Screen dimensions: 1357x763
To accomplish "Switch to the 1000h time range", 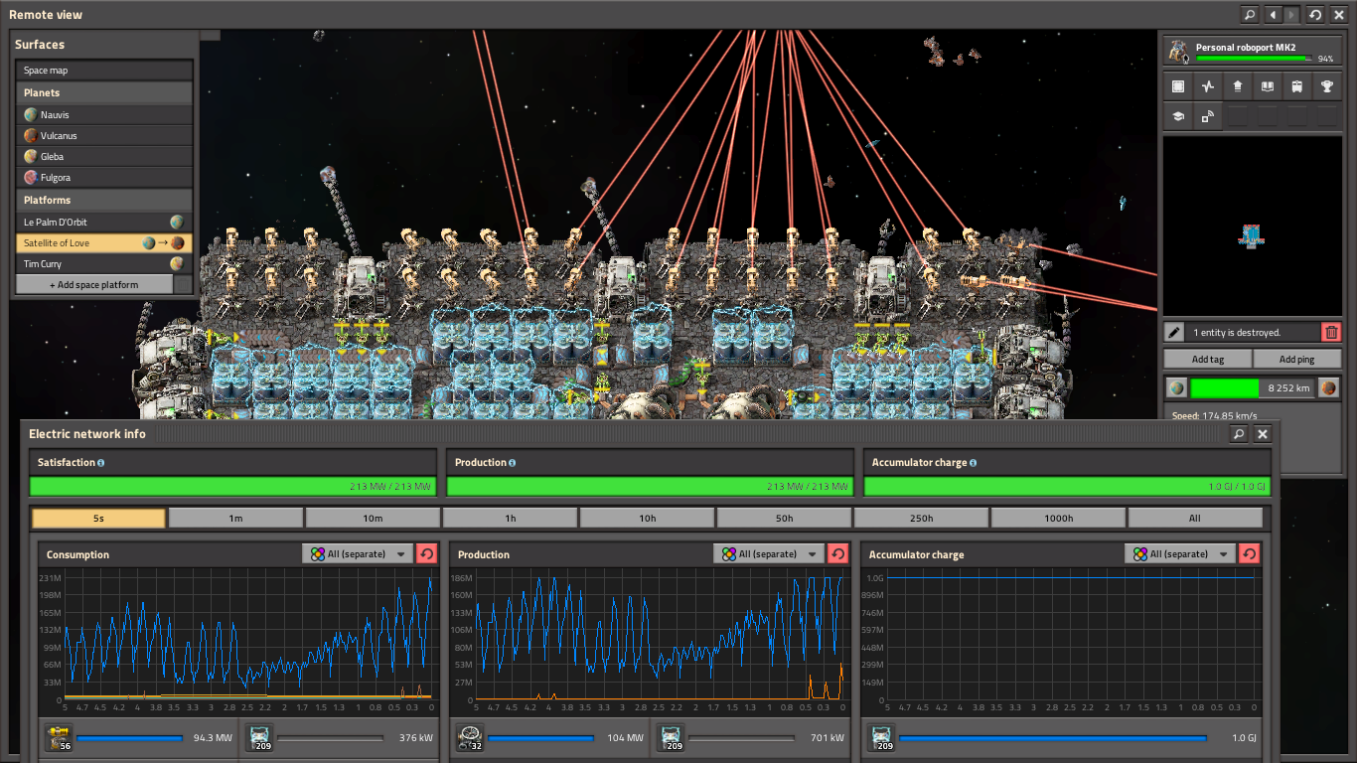I will click(1058, 518).
